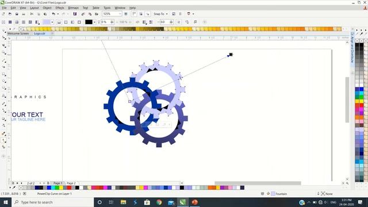Select the Rectangle tool in toolbox
This screenshot has height=207, width=368.
pos(4,74)
